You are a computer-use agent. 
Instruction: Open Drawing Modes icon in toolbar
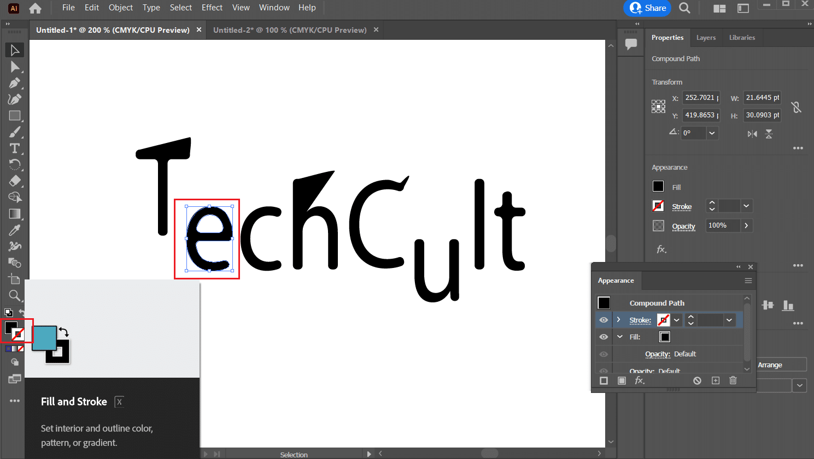[x=15, y=362]
